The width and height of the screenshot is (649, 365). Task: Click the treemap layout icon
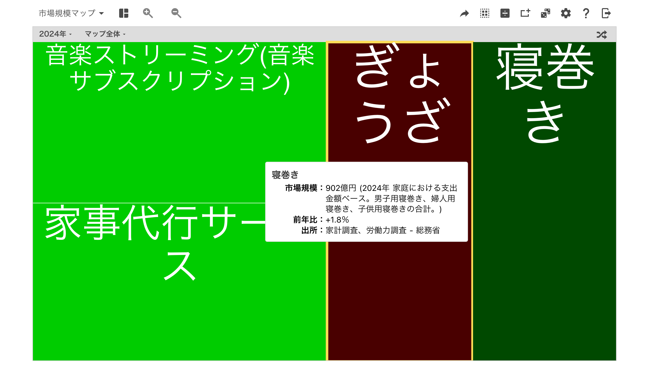coord(124,13)
